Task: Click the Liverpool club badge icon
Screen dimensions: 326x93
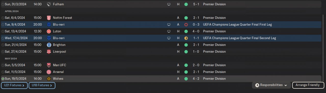Action: tap(49, 52)
